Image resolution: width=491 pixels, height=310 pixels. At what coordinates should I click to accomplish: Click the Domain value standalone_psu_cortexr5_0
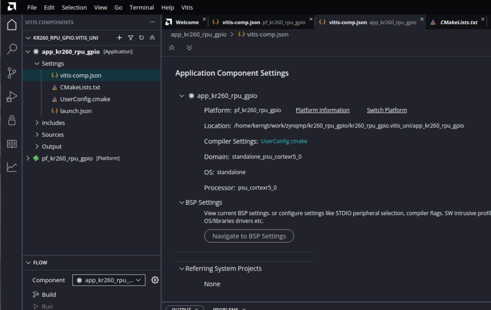tap(267, 157)
